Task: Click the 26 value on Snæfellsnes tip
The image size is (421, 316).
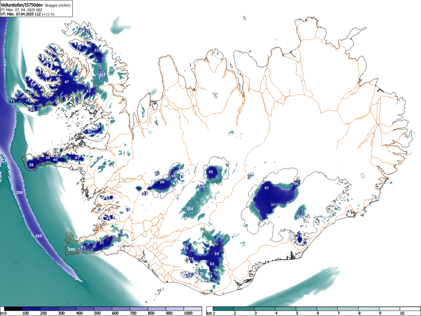Action: pyautogui.click(x=31, y=165)
